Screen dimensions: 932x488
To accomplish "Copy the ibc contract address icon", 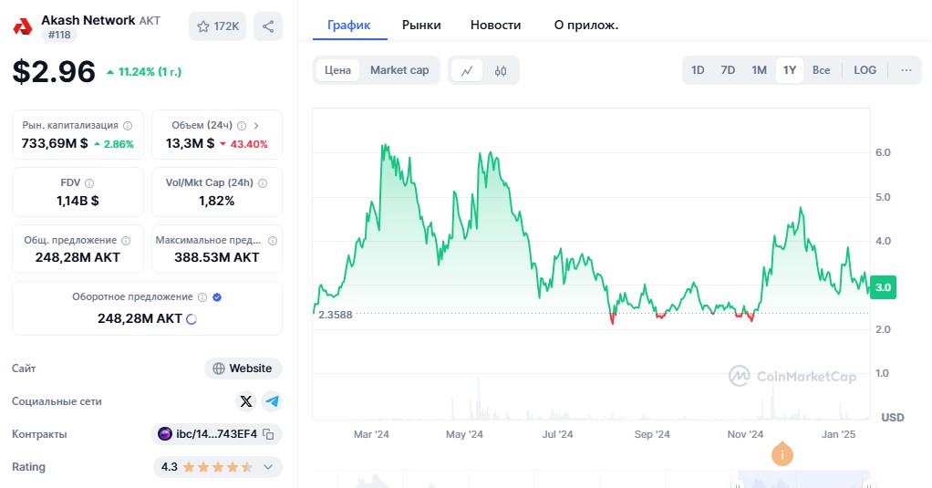I will pyautogui.click(x=269, y=434).
